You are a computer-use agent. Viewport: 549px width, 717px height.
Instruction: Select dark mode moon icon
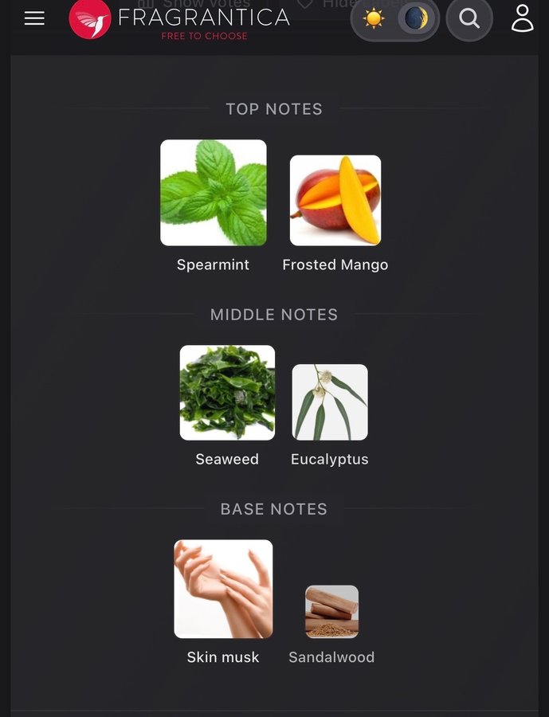pos(416,19)
